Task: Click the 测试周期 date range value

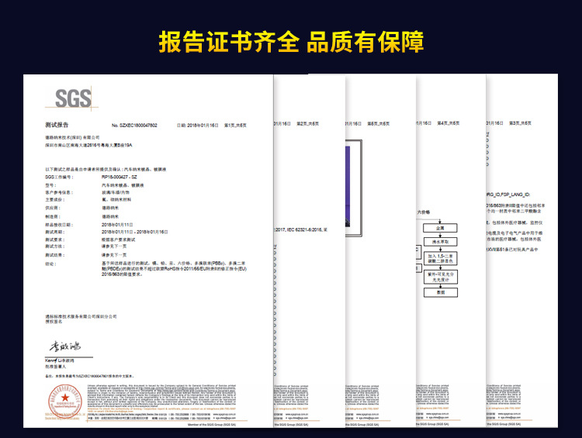Action: [x=135, y=232]
